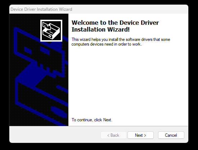
Task: Click the disabled Back button
Action: coord(113,135)
